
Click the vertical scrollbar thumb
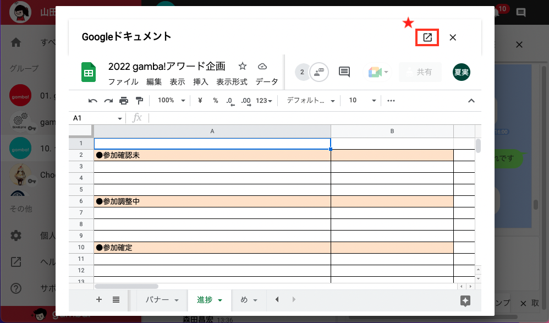click(x=478, y=146)
